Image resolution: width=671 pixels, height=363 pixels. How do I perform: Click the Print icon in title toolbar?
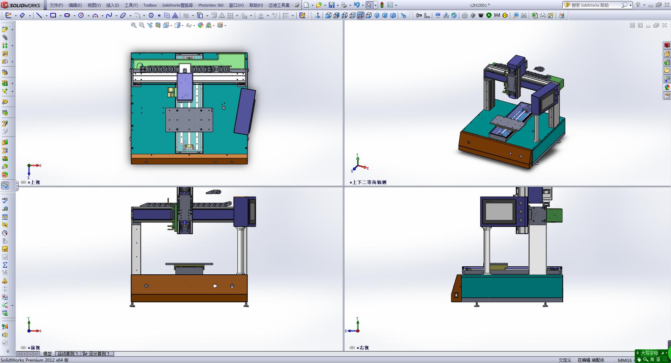pyautogui.click(x=344, y=5)
